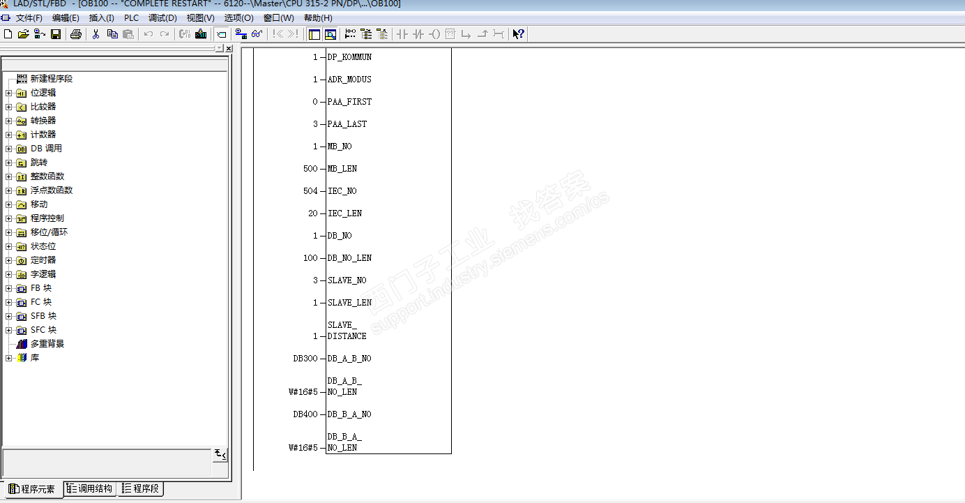Select the SFC 块 tree item
965x503 pixels.
[43, 330]
